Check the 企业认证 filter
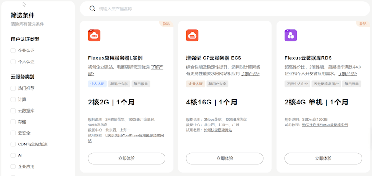 pyautogui.click(x=13, y=51)
